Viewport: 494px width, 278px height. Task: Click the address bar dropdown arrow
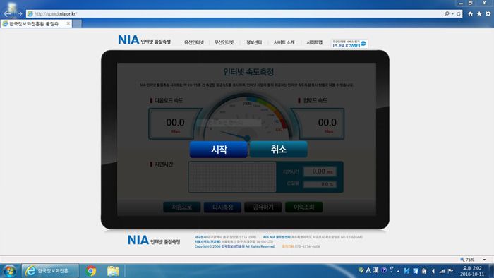pos(453,14)
